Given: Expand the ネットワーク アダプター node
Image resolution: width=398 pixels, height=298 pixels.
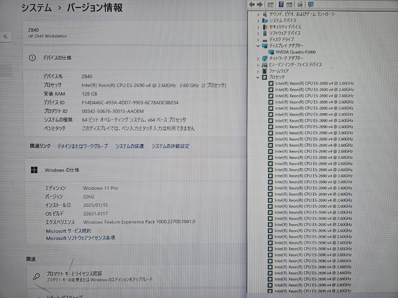Looking at the screenshot, I should coord(258,59).
